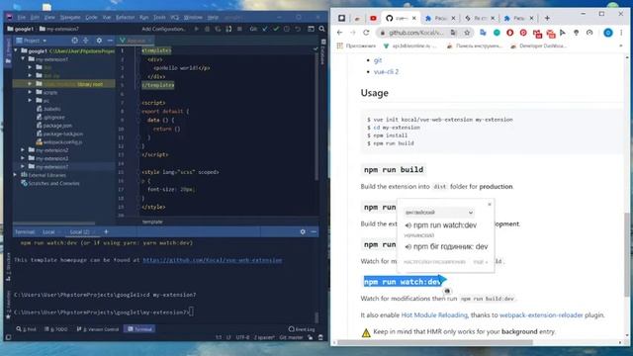Viewport: 633px width, 356px height.
Task: Expand the highlighted library root folder
Action: (x=30, y=84)
